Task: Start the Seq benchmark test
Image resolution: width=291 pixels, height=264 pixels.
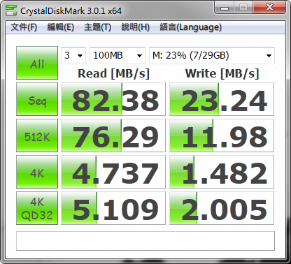Action: point(37,99)
